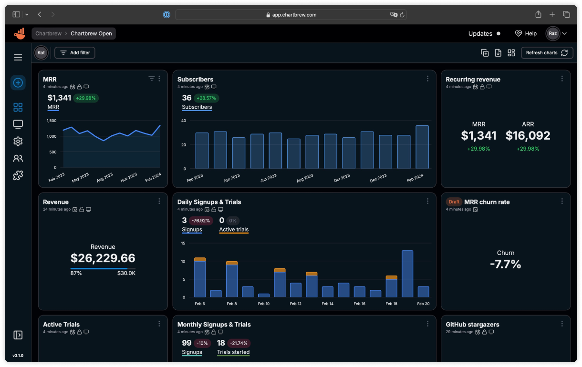Open options menu for Recurring revenue chart

(x=562, y=79)
